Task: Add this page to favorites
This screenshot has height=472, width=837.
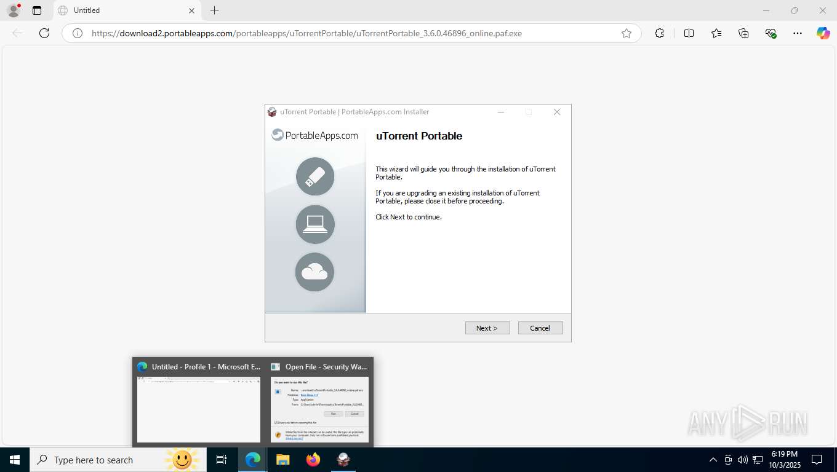Action: 627,33
